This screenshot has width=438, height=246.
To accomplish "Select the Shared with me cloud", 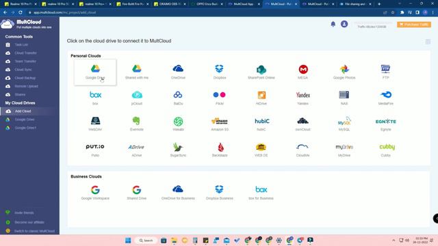I will 137,72.
